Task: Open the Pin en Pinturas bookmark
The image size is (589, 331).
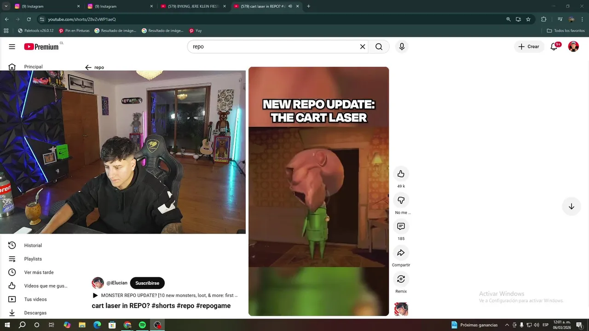Action: point(74,31)
